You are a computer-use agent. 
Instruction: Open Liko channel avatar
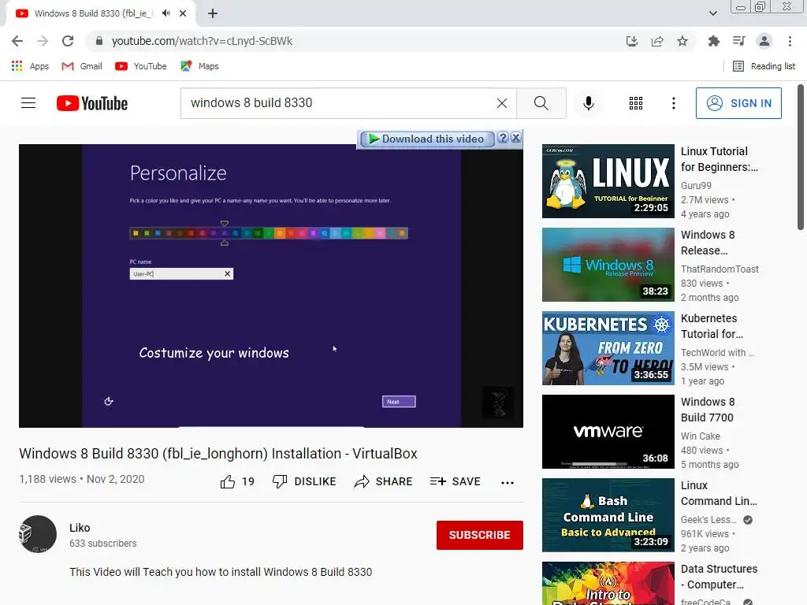click(x=38, y=534)
